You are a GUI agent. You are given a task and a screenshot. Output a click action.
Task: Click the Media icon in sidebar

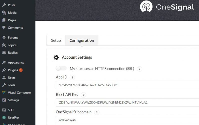pos(4,12)
